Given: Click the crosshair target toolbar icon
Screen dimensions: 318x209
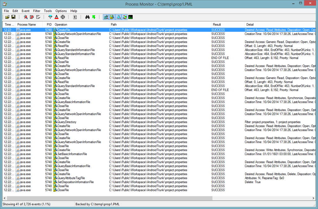Looking at the screenshot, I should (63, 17).
